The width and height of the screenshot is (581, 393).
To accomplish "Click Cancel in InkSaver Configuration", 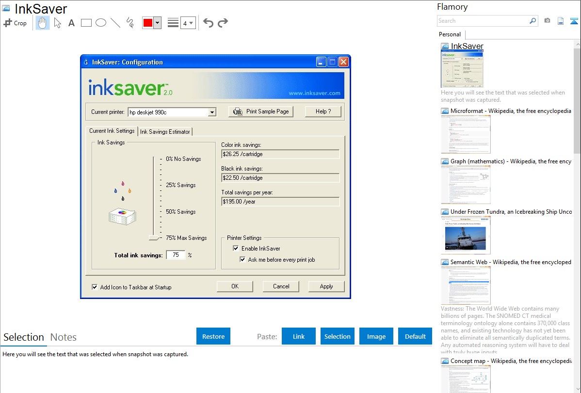I will click(281, 286).
